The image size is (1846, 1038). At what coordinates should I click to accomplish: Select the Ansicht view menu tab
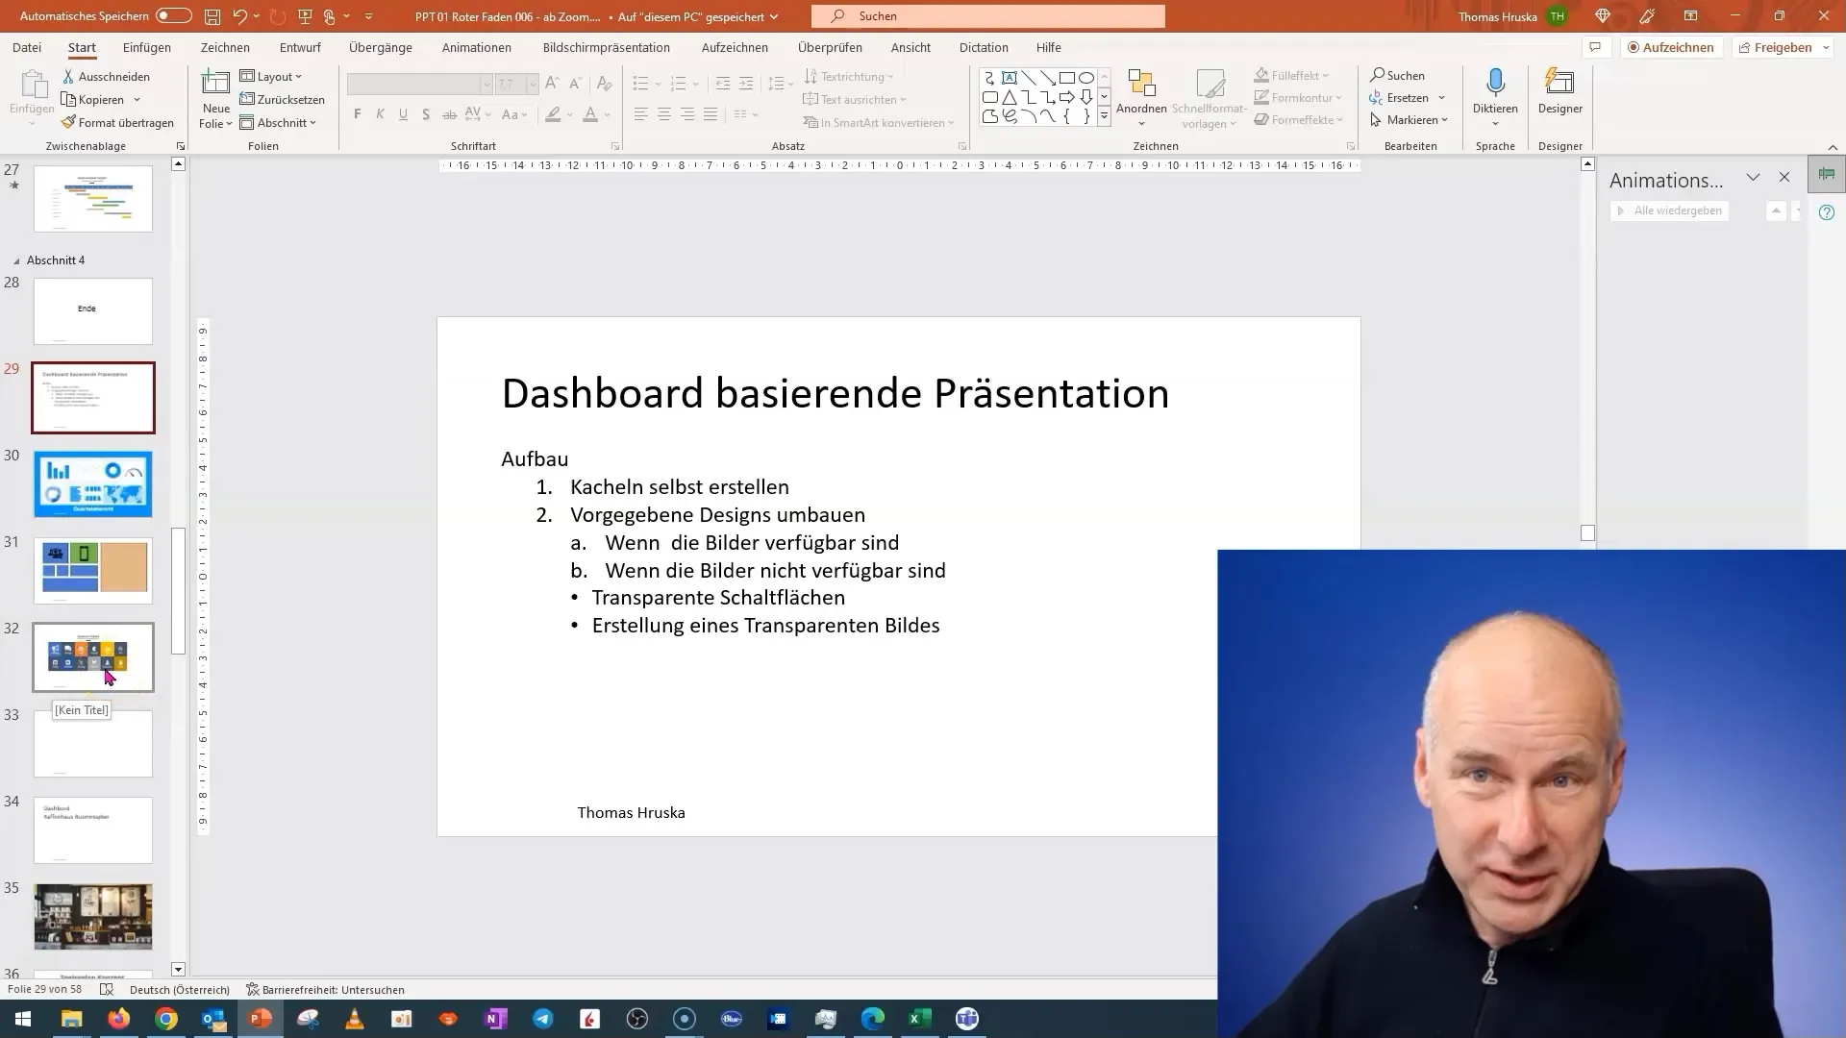click(x=911, y=47)
